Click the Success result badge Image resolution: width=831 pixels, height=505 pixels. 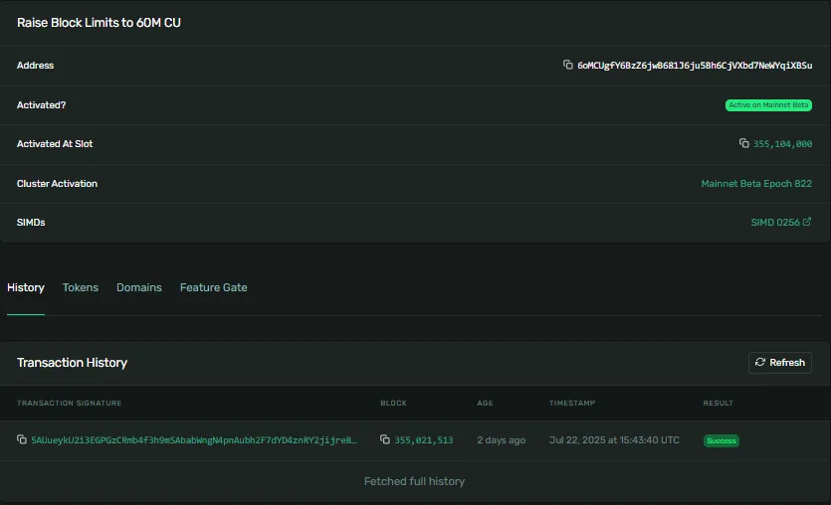pyautogui.click(x=722, y=440)
